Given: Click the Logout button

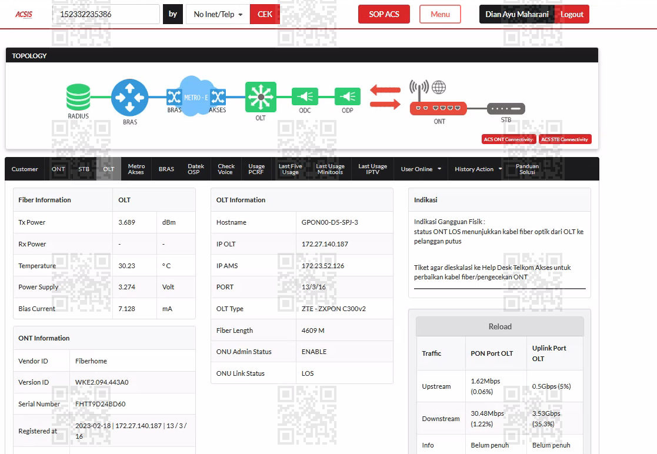Looking at the screenshot, I should [x=572, y=14].
